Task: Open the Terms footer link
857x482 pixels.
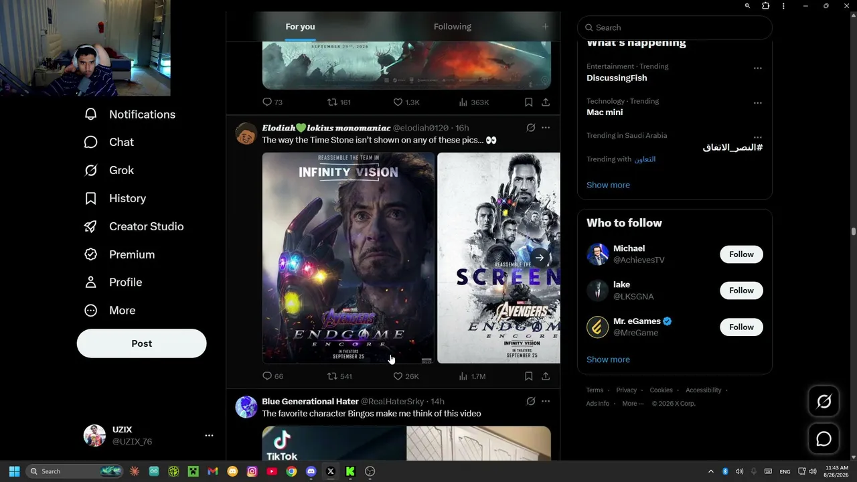Action: click(x=595, y=390)
